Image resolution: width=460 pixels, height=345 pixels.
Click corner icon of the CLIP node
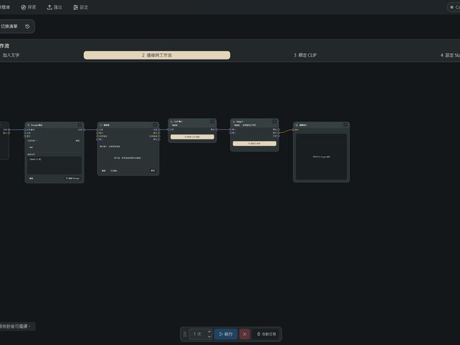click(x=213, y=121)
